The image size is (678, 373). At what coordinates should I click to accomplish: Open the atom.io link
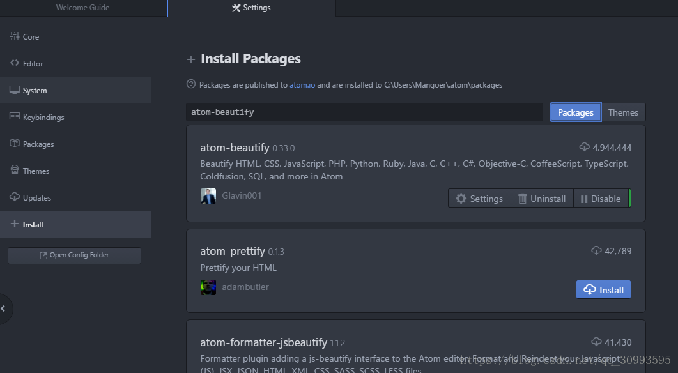click(x=302, y=85)
